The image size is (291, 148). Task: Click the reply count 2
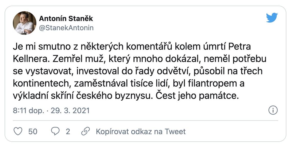pos(68,132)
